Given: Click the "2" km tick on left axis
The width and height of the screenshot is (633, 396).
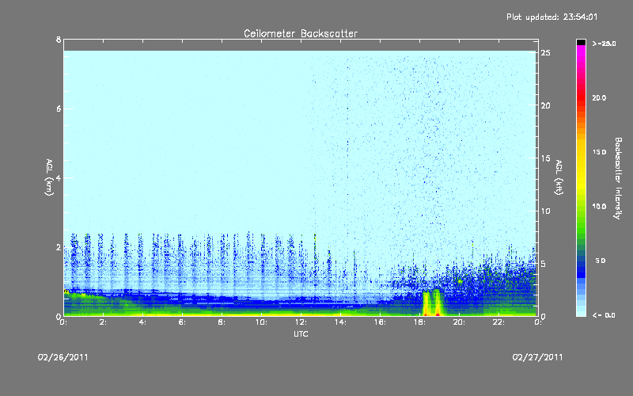Looking at the screenshot, I should click(59, 247).
